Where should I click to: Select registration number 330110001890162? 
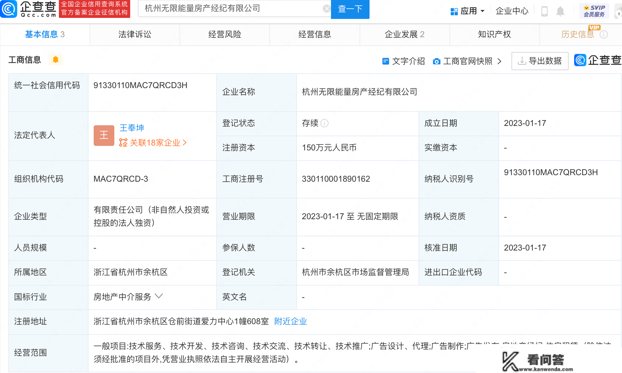pyautogui.click(x=336, y=179)
